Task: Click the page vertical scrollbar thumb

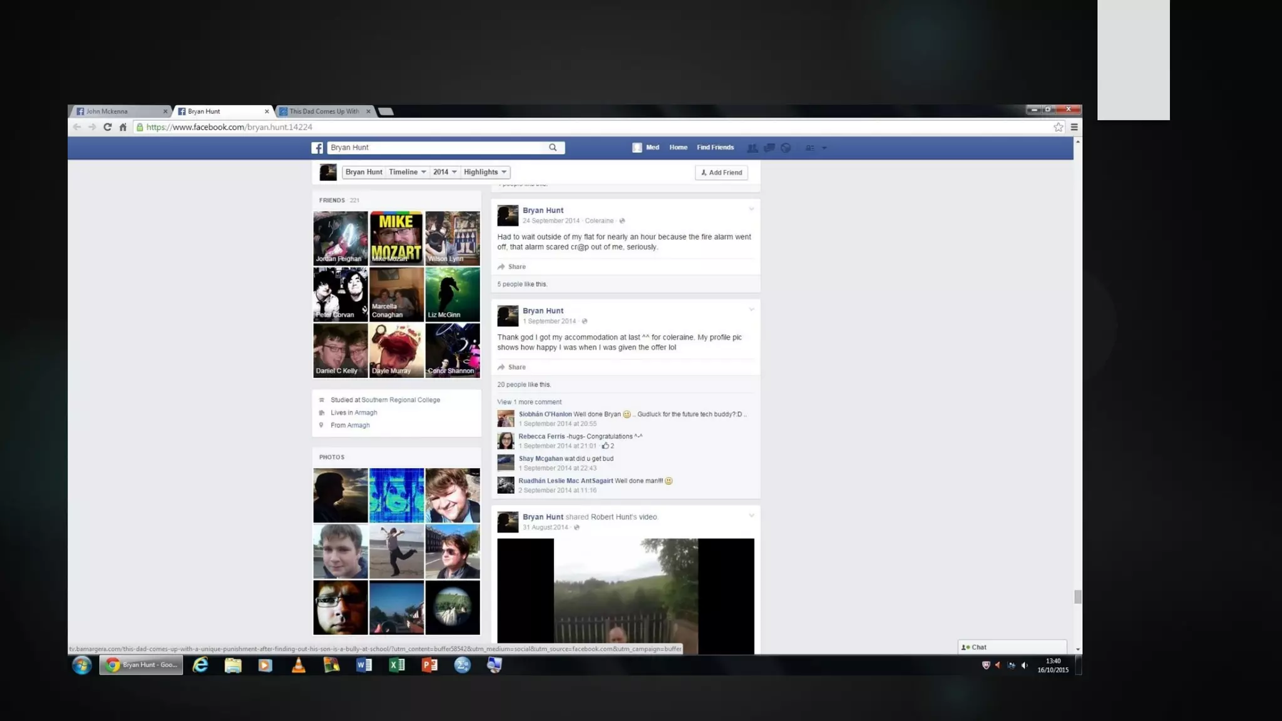Action: [1077, 596]
